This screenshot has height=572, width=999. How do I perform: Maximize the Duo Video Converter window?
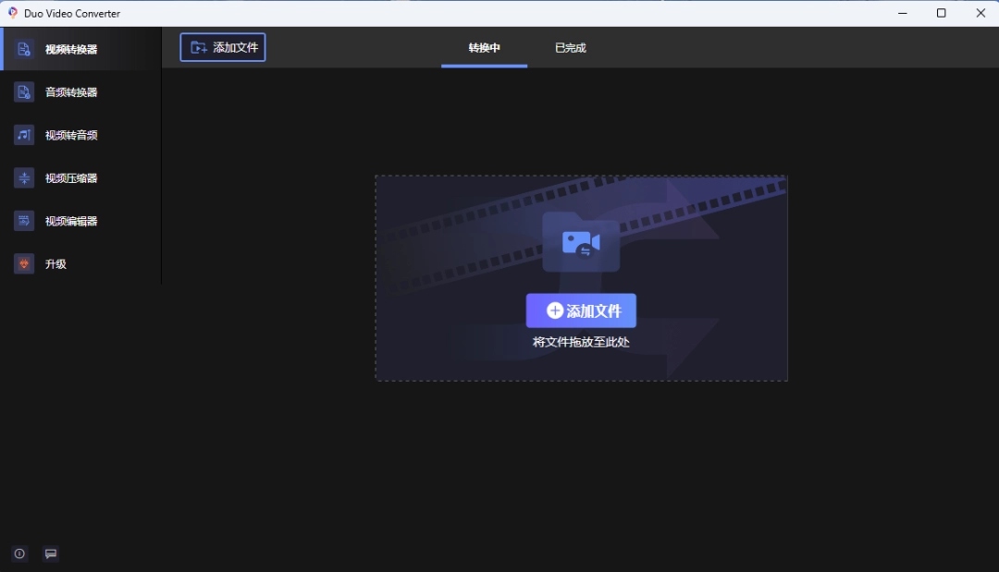(x=941, y=13)
